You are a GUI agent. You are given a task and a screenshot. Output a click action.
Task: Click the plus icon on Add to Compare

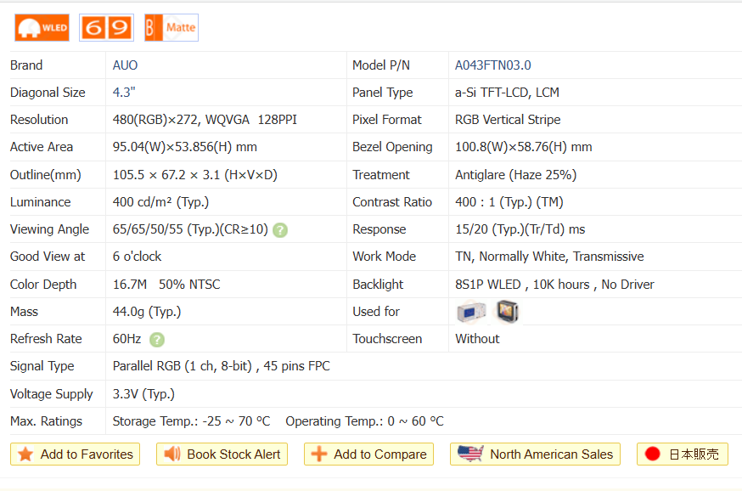click(x=319, y=454)
